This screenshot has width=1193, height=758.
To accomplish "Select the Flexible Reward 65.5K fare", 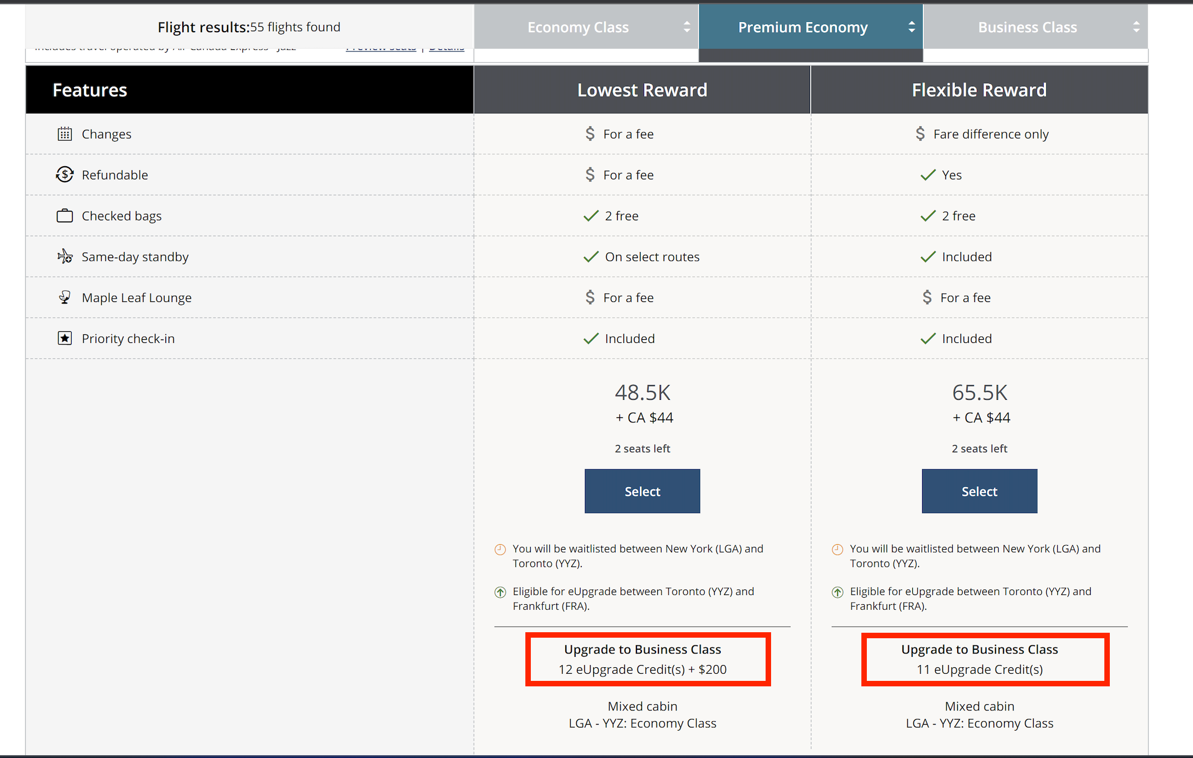I will pyautogui.click(x=979, y=491).
